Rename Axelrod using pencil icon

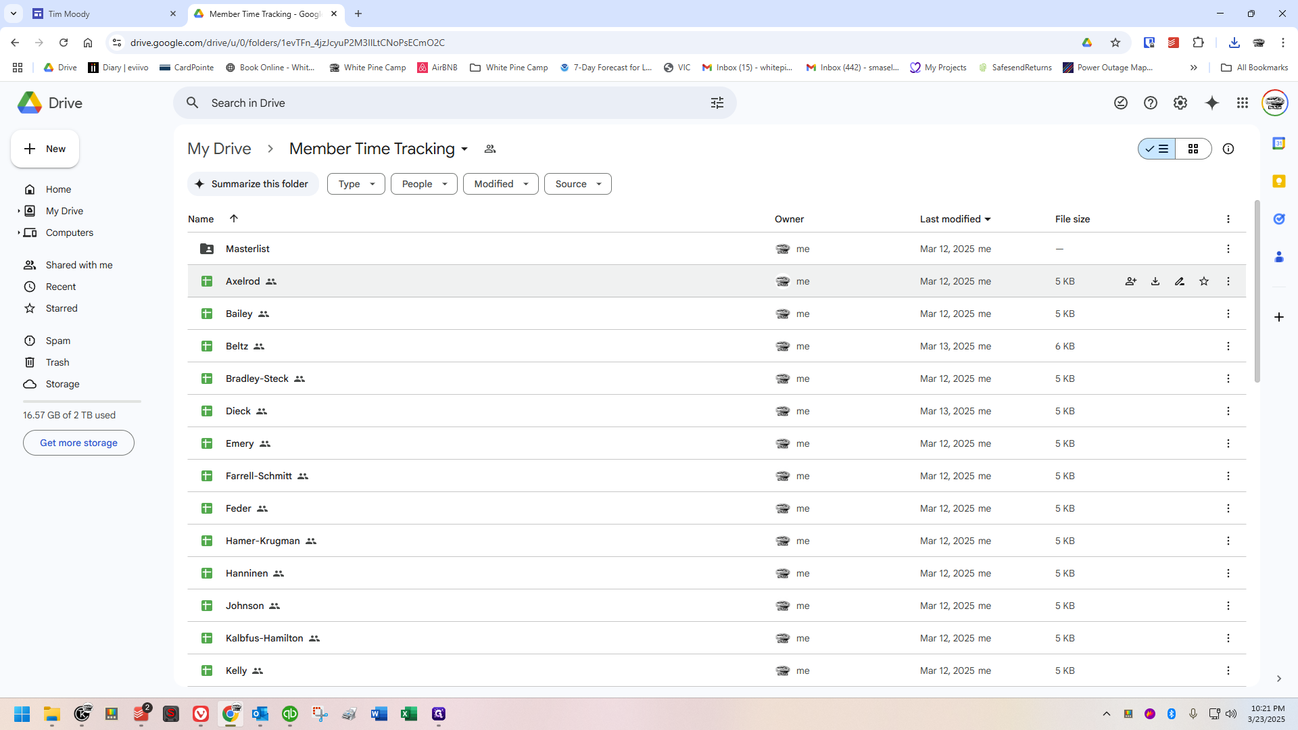point(1180,281)
